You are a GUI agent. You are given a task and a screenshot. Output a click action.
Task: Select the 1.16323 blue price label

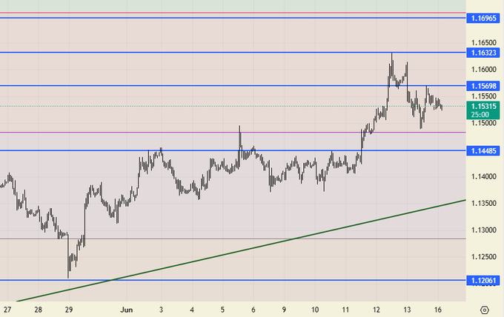[x=483, y=53]
